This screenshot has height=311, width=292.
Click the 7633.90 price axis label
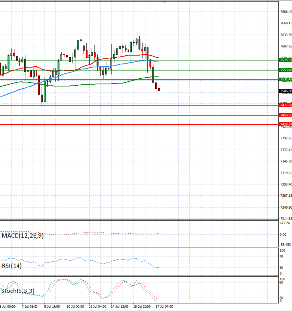[x=286, y=35]
